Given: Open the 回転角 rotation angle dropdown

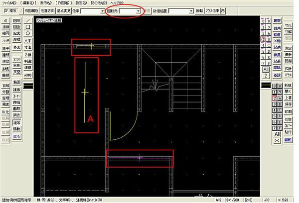Looking at the screenshot, I should (138, 10).
